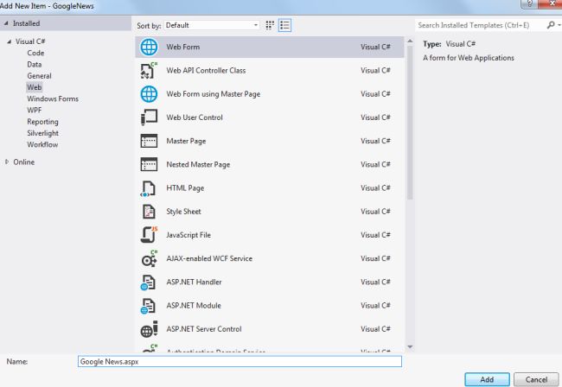
Task: Select Style Sheet template name
Action: coord(183,212)
